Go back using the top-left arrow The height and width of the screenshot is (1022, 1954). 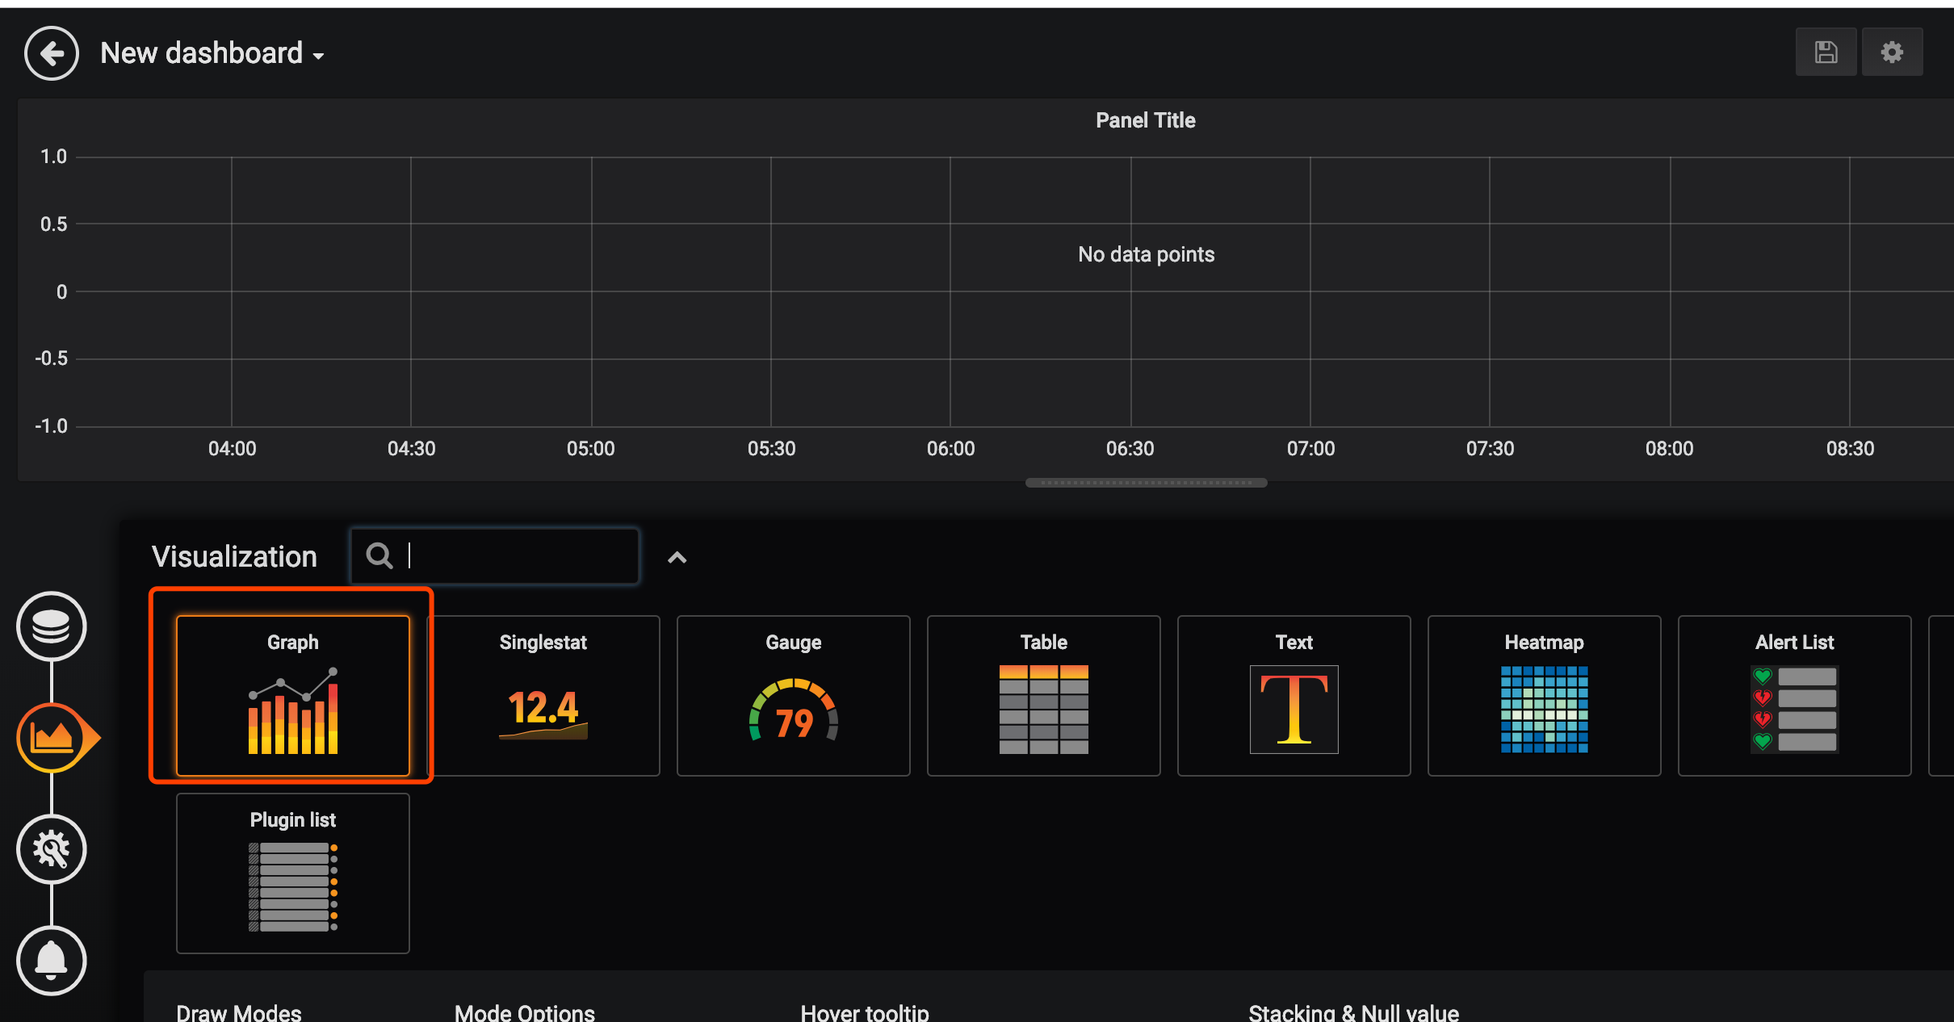point(51,52)
